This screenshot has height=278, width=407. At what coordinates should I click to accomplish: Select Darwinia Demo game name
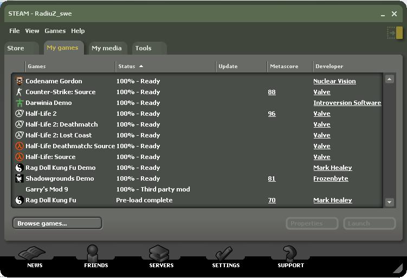click(49, 103)
